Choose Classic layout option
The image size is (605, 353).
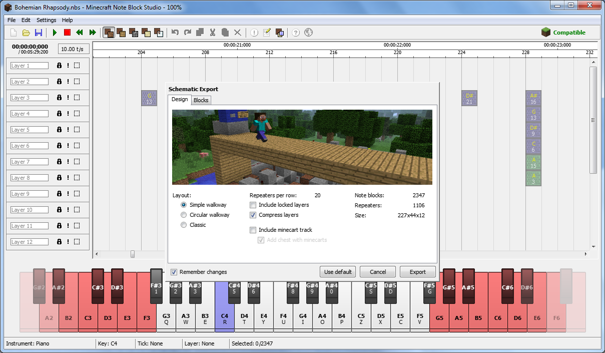184,225
